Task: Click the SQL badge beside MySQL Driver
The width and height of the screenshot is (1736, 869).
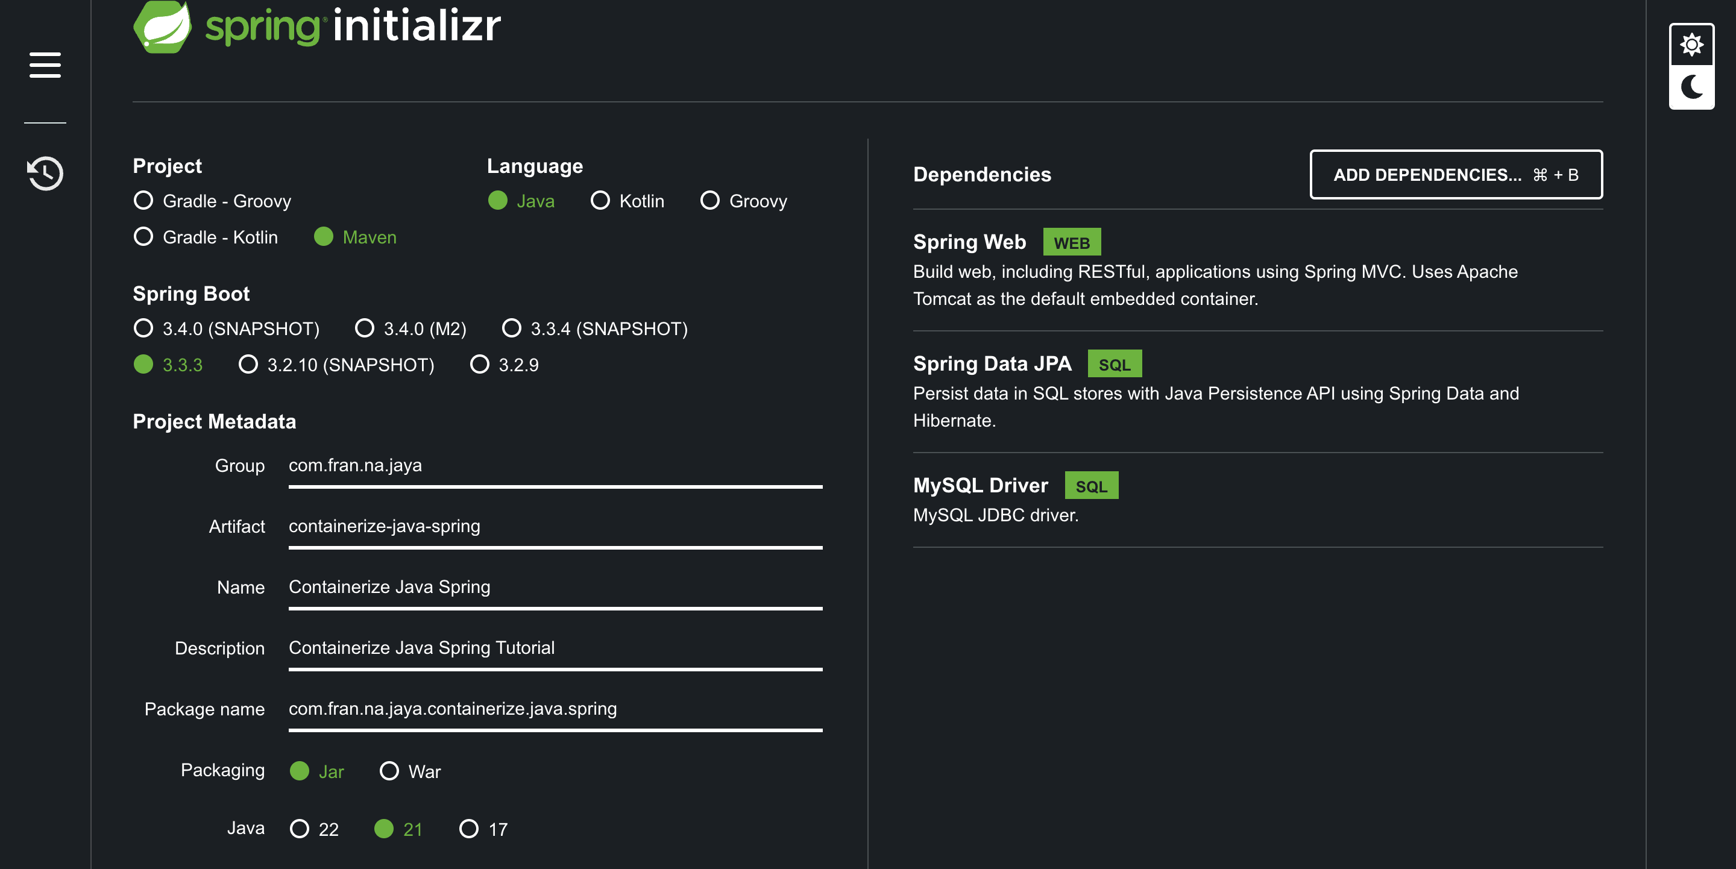Action: (1091, 485)
